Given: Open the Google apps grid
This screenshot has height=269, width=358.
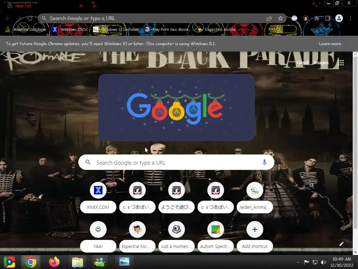Looking at the screenshot, I should (x=341, y=63).
